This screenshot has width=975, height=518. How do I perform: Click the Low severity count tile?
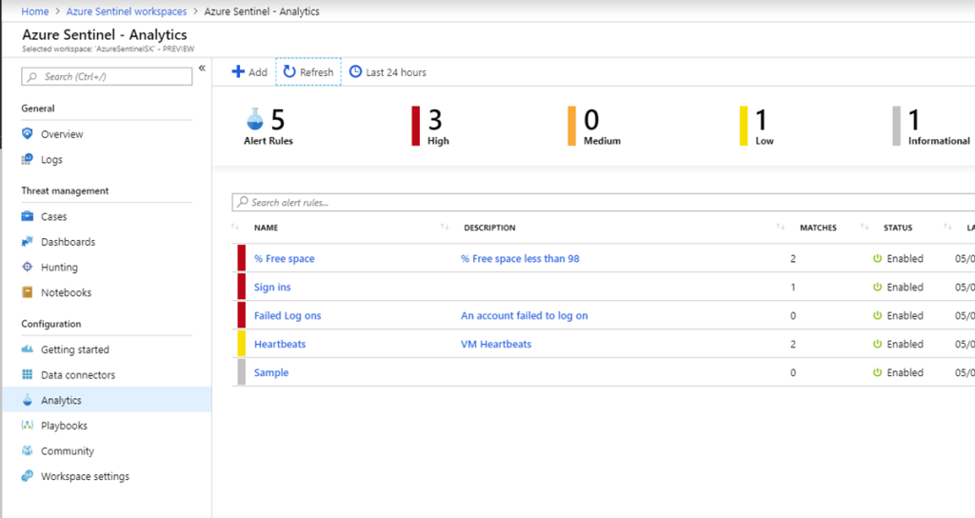[757, 127]
